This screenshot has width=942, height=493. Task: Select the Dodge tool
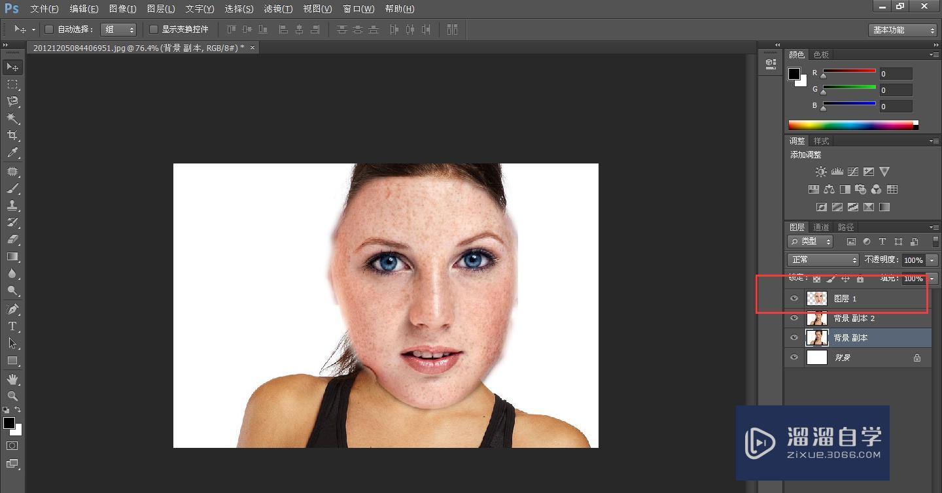coord(12,290)
